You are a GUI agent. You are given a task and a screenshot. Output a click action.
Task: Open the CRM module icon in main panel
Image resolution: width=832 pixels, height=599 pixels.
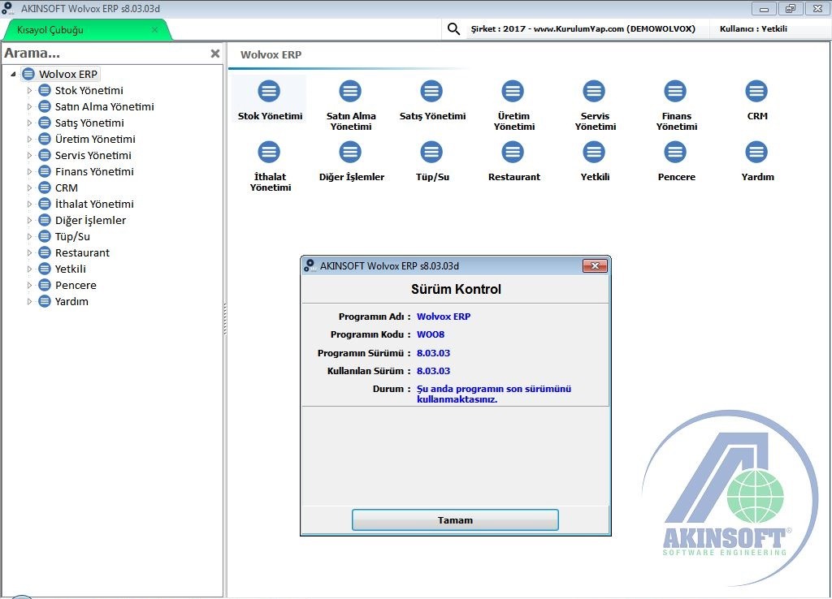756,91
